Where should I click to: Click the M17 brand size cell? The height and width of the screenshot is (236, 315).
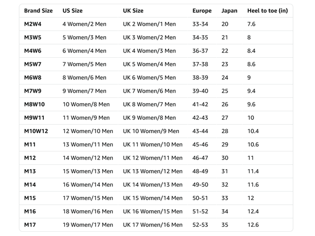[x=30, y=225]
